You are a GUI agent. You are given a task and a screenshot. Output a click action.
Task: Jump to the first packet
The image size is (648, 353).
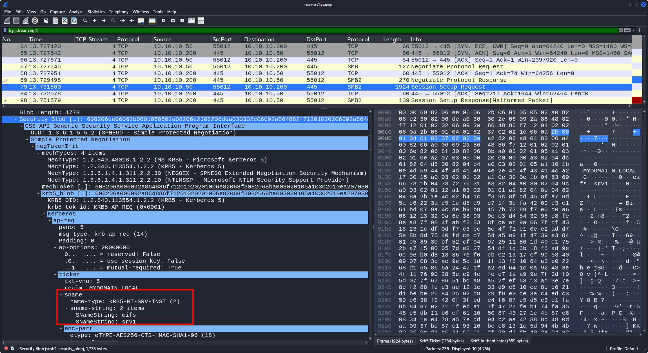click(x=123, y=21)
